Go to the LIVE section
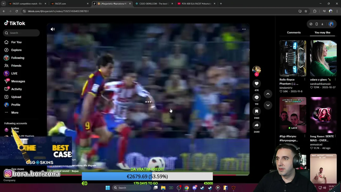This screenshot has width=341, height=192. click(14, 73)
